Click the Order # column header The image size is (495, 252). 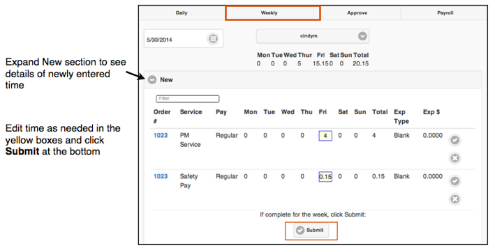pyautogui.click(x=162, y=116)
